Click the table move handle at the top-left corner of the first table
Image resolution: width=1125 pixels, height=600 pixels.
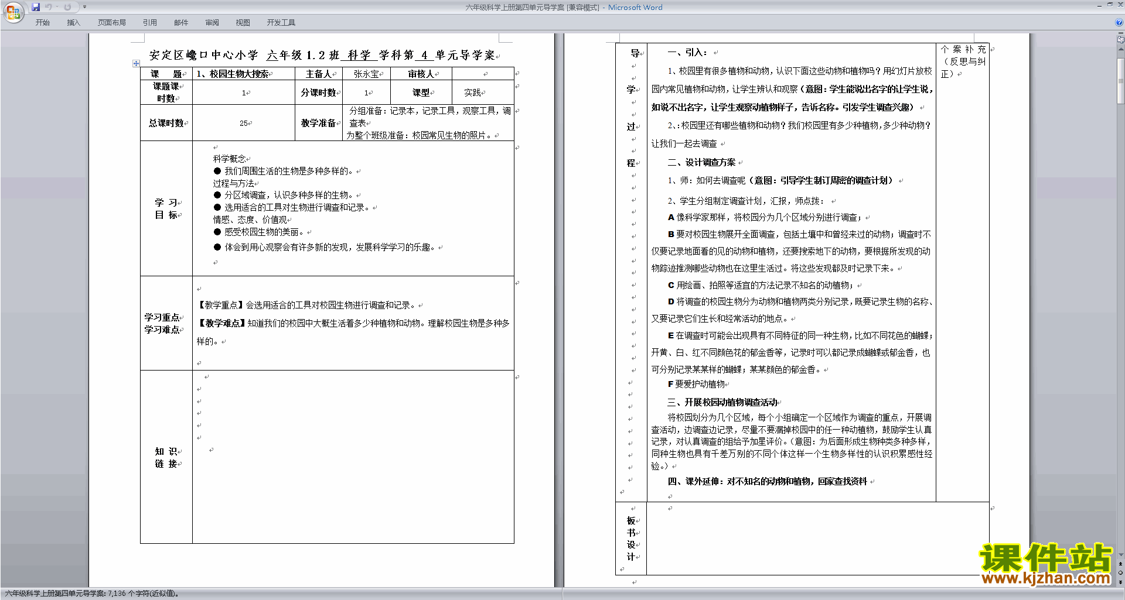click(136, 63)
